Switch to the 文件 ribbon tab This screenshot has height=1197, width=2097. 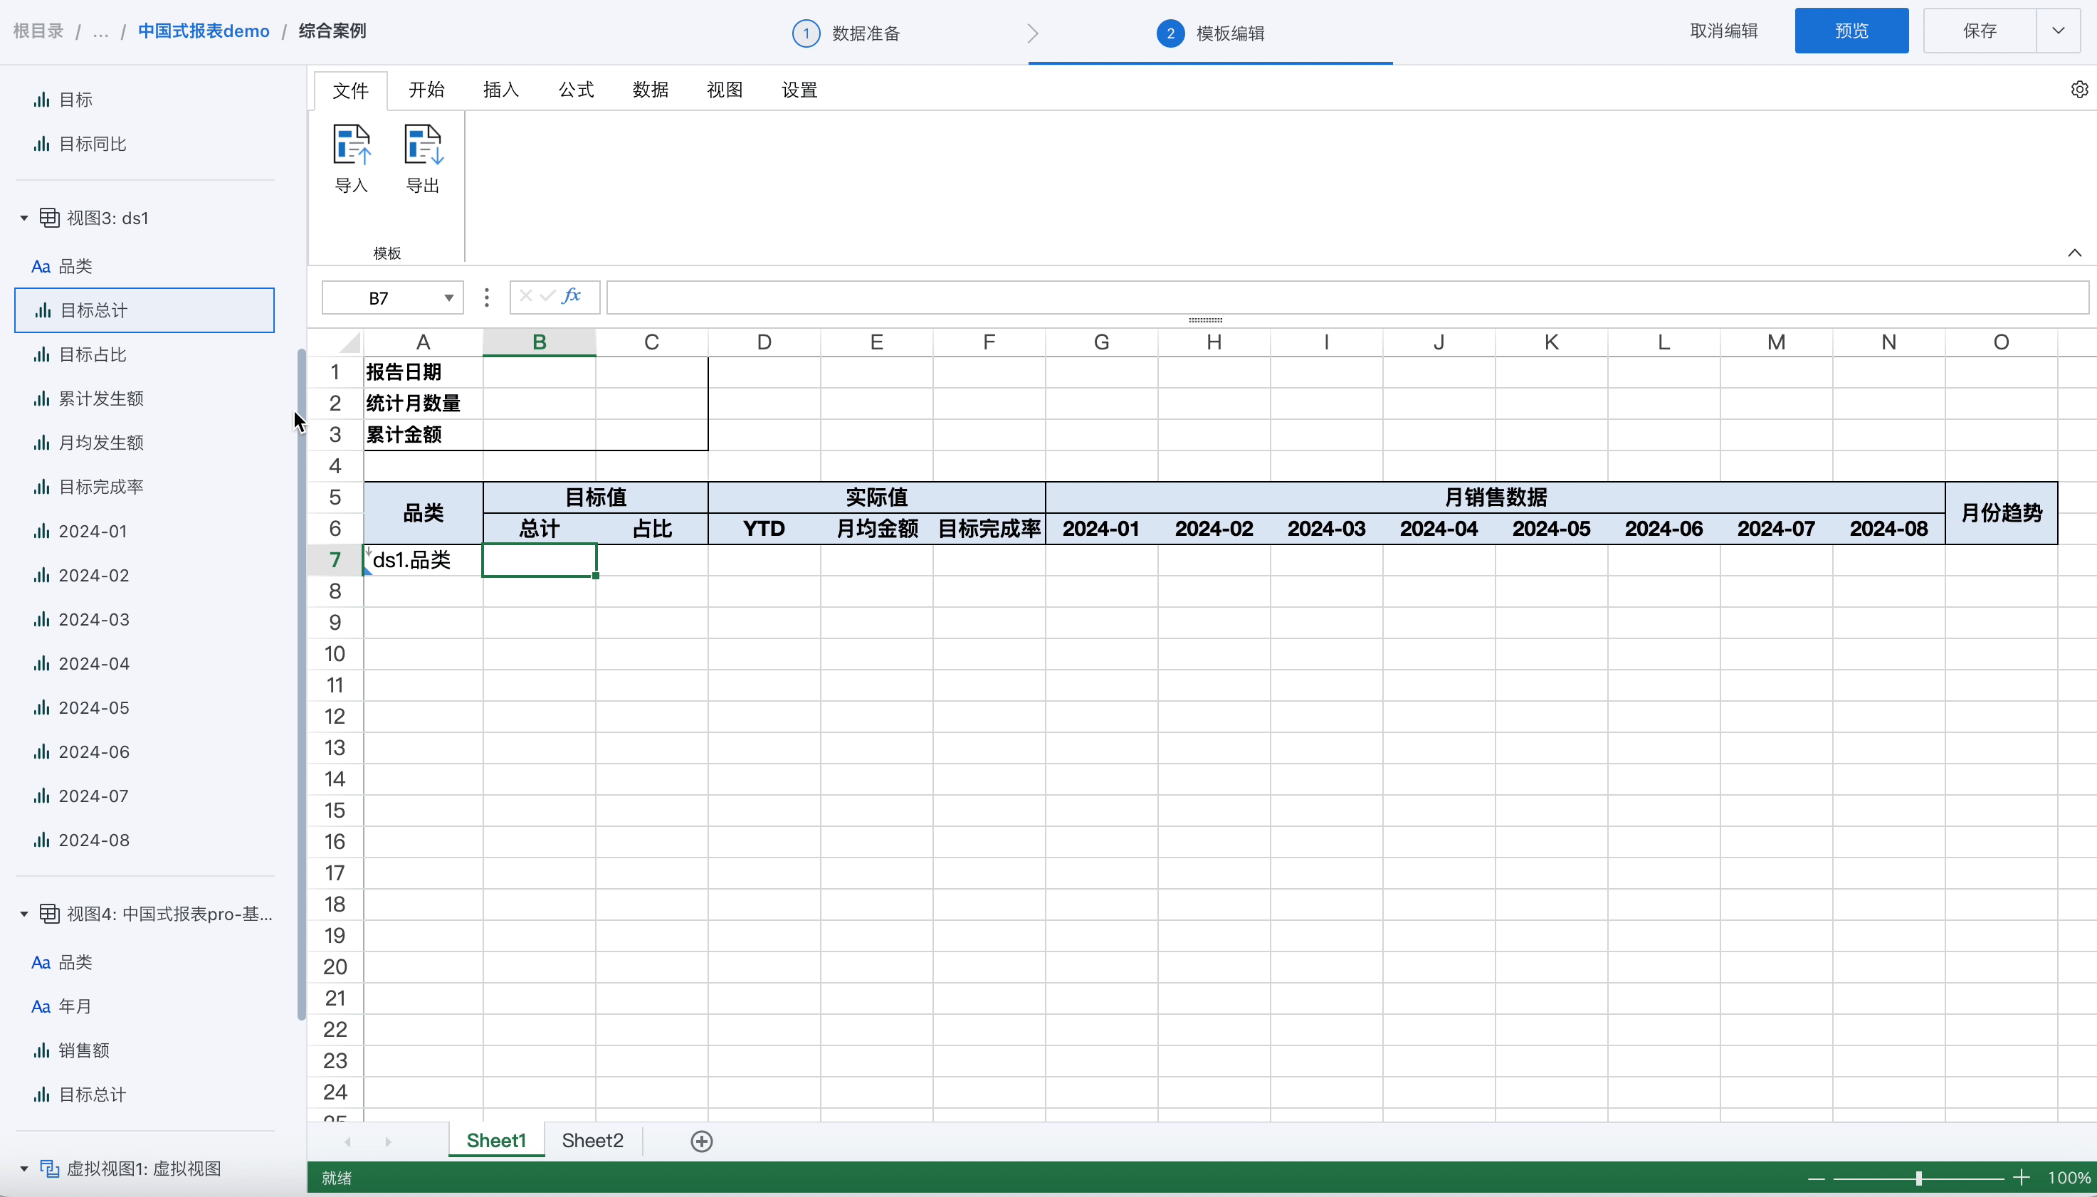coord(350,90)
